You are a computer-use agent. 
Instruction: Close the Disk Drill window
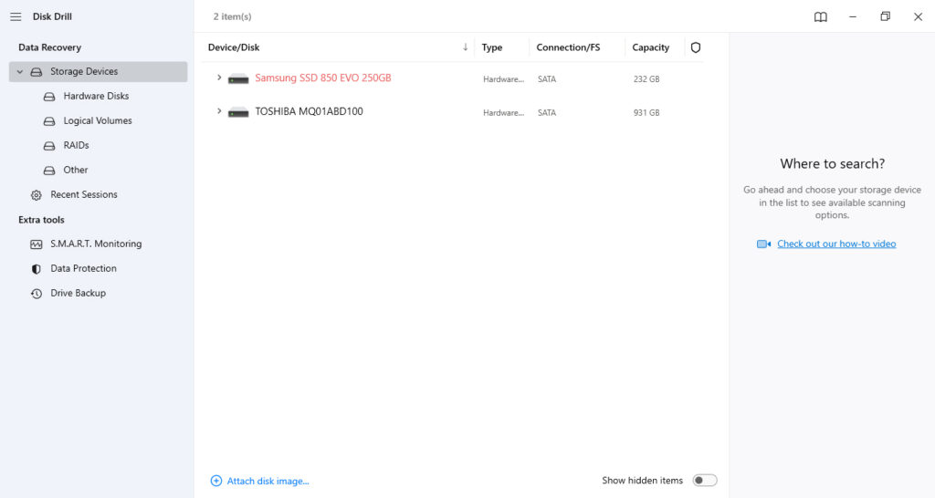pyautogui.click(x=918, y=16)
